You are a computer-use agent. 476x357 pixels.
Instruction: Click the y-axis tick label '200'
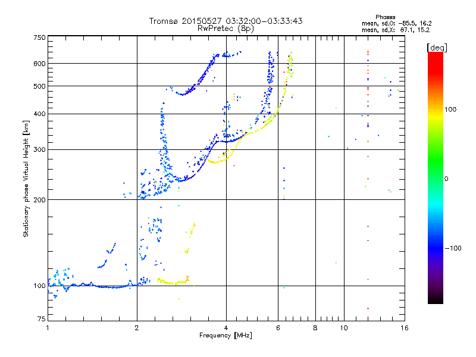(x=39, y=200)
